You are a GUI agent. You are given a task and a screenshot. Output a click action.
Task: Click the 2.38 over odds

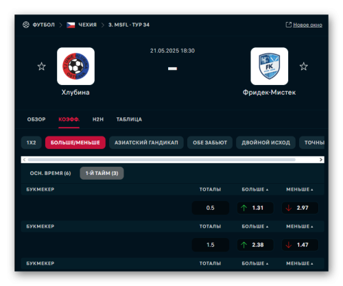point(255,245)
